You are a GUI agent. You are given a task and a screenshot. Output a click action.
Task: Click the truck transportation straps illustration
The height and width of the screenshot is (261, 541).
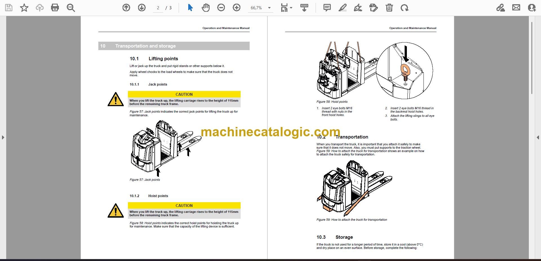click(x=354, y=188)
